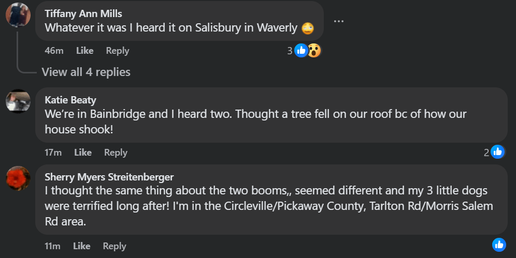Like Tiffany Ann Mills' comment

84,51
